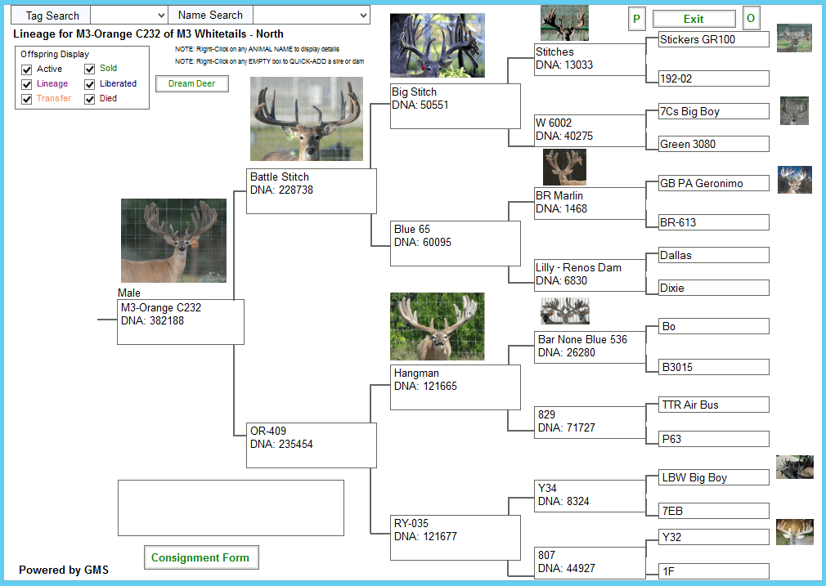Screen dimensions: 826x586
Task: Toggle the Died offspring checkbox
Action: tap(90, 99)
